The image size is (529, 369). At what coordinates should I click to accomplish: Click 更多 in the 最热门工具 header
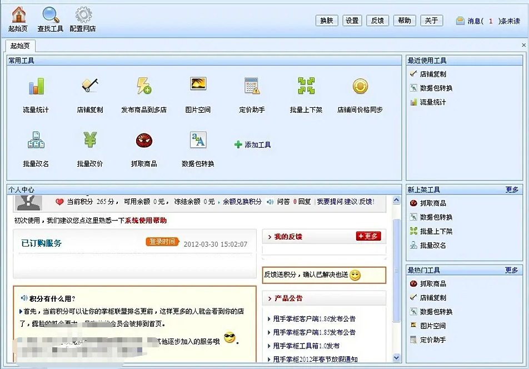pos(511,270)
